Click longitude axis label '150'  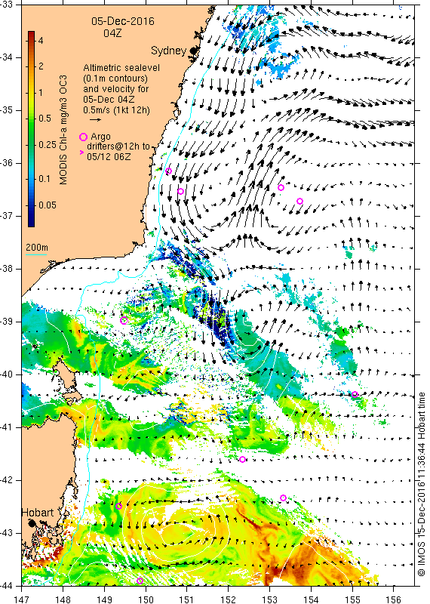tap(146, 599)
